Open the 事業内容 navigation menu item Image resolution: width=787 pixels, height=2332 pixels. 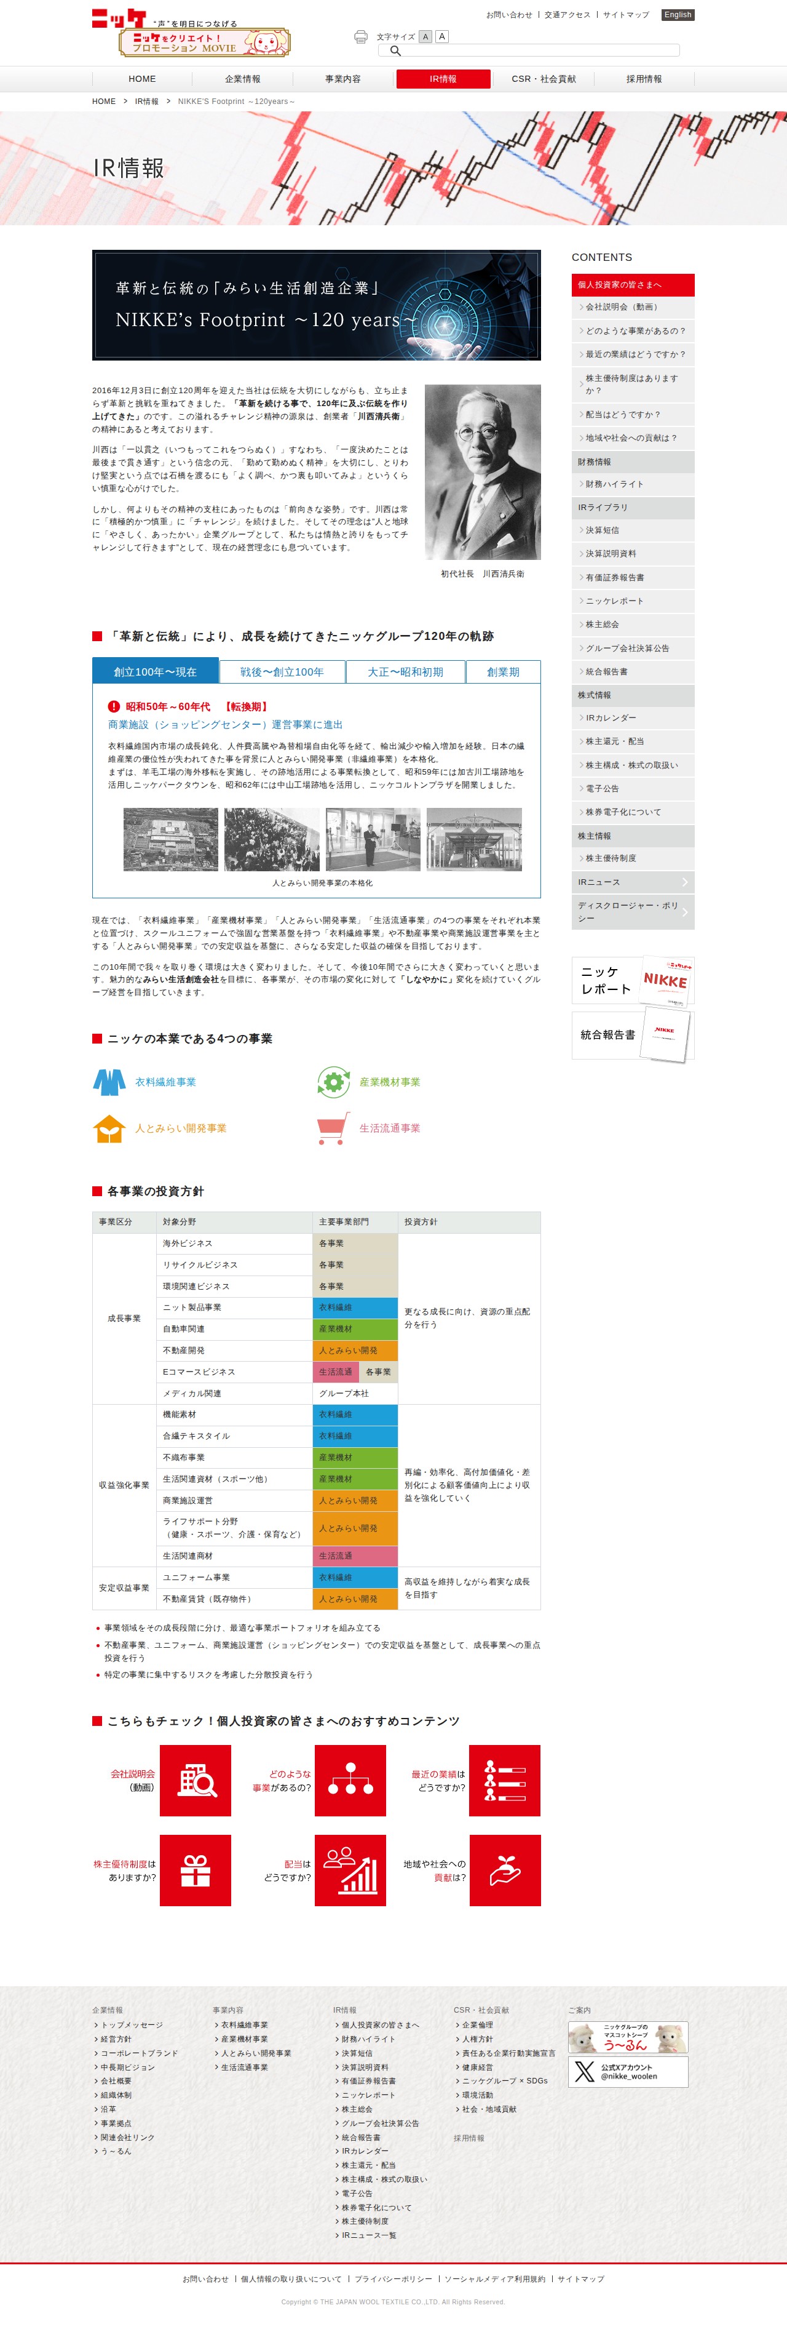[x=343, y=79]
